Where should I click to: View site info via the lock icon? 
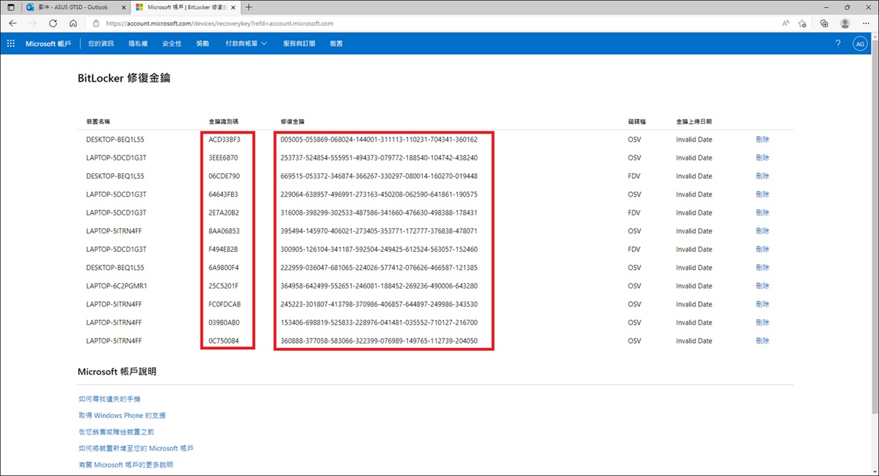pos(97,24)
